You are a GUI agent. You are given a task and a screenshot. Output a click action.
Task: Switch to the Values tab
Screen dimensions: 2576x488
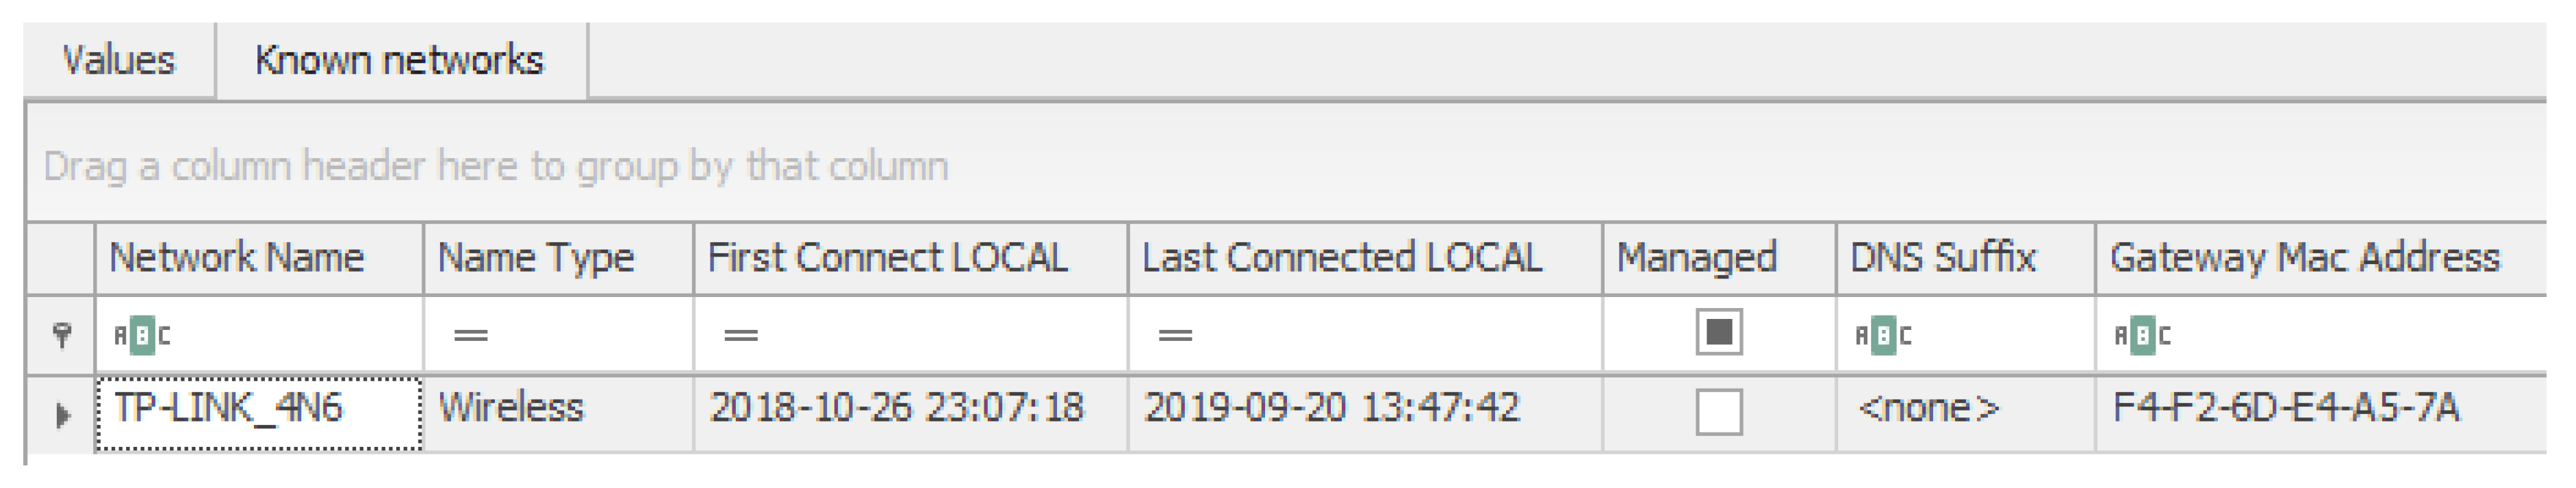coord(119,61)
